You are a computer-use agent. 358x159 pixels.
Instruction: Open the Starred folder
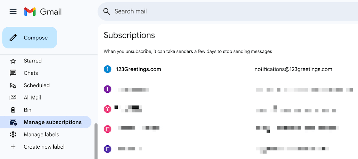click(33, 61)
